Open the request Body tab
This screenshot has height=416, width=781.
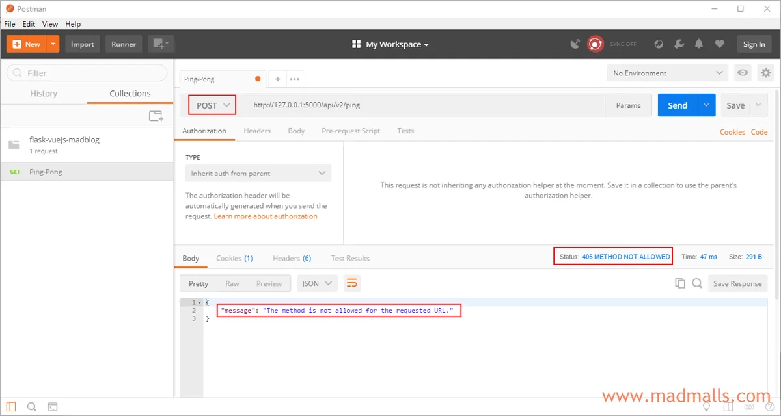point(296,131)
